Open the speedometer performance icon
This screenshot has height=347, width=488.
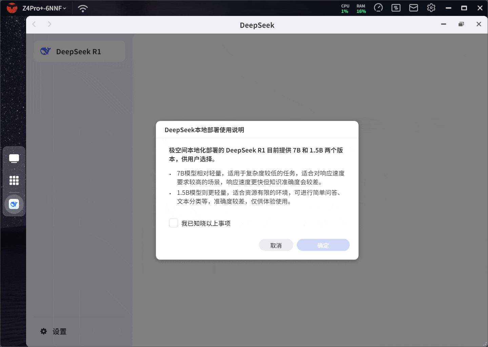pos(378,8)
